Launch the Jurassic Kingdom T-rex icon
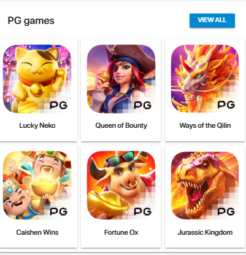The width and height of the screenshot is (246, 255). [x=205, y=186]
